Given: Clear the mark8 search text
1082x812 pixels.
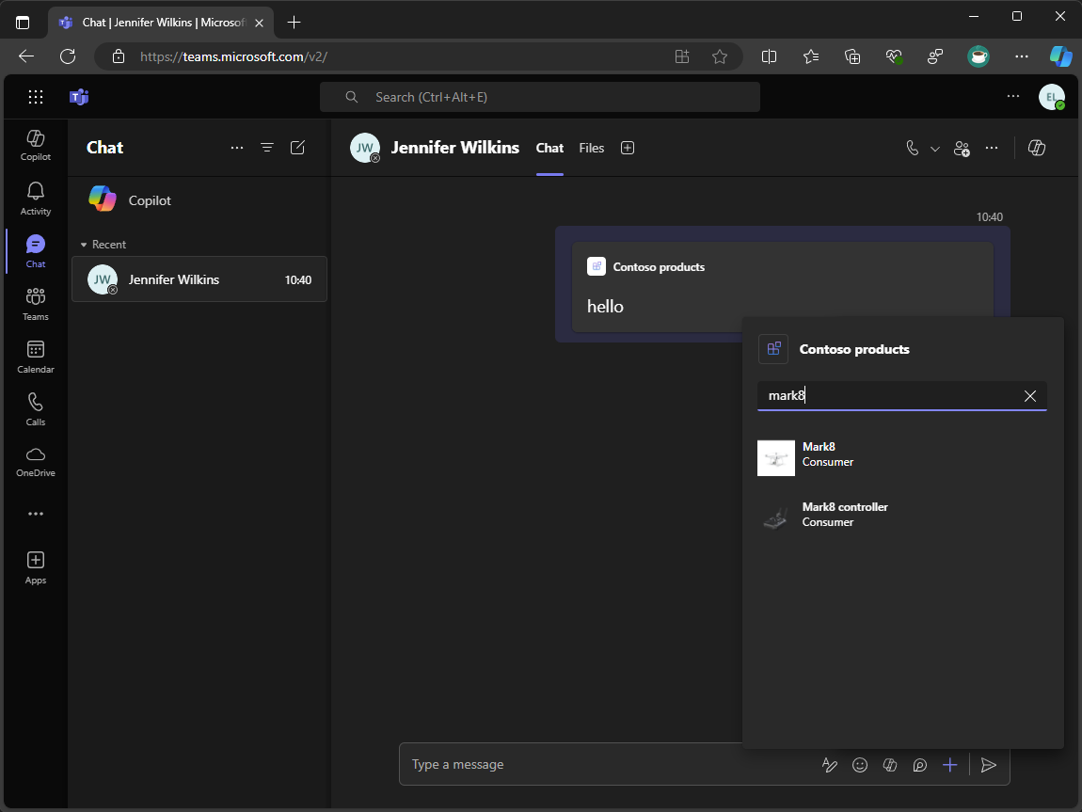Looking at the screenshot, I should [1029, 396].
